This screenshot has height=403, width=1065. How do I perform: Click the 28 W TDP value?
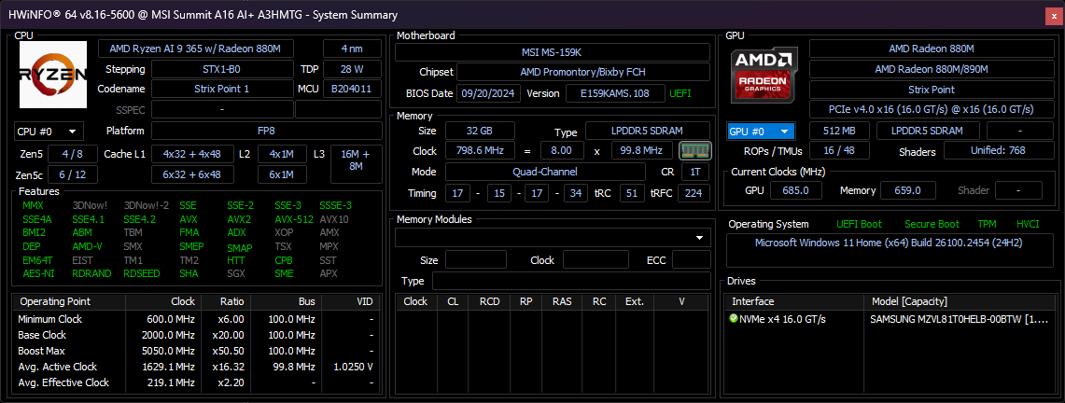point(352,69)
